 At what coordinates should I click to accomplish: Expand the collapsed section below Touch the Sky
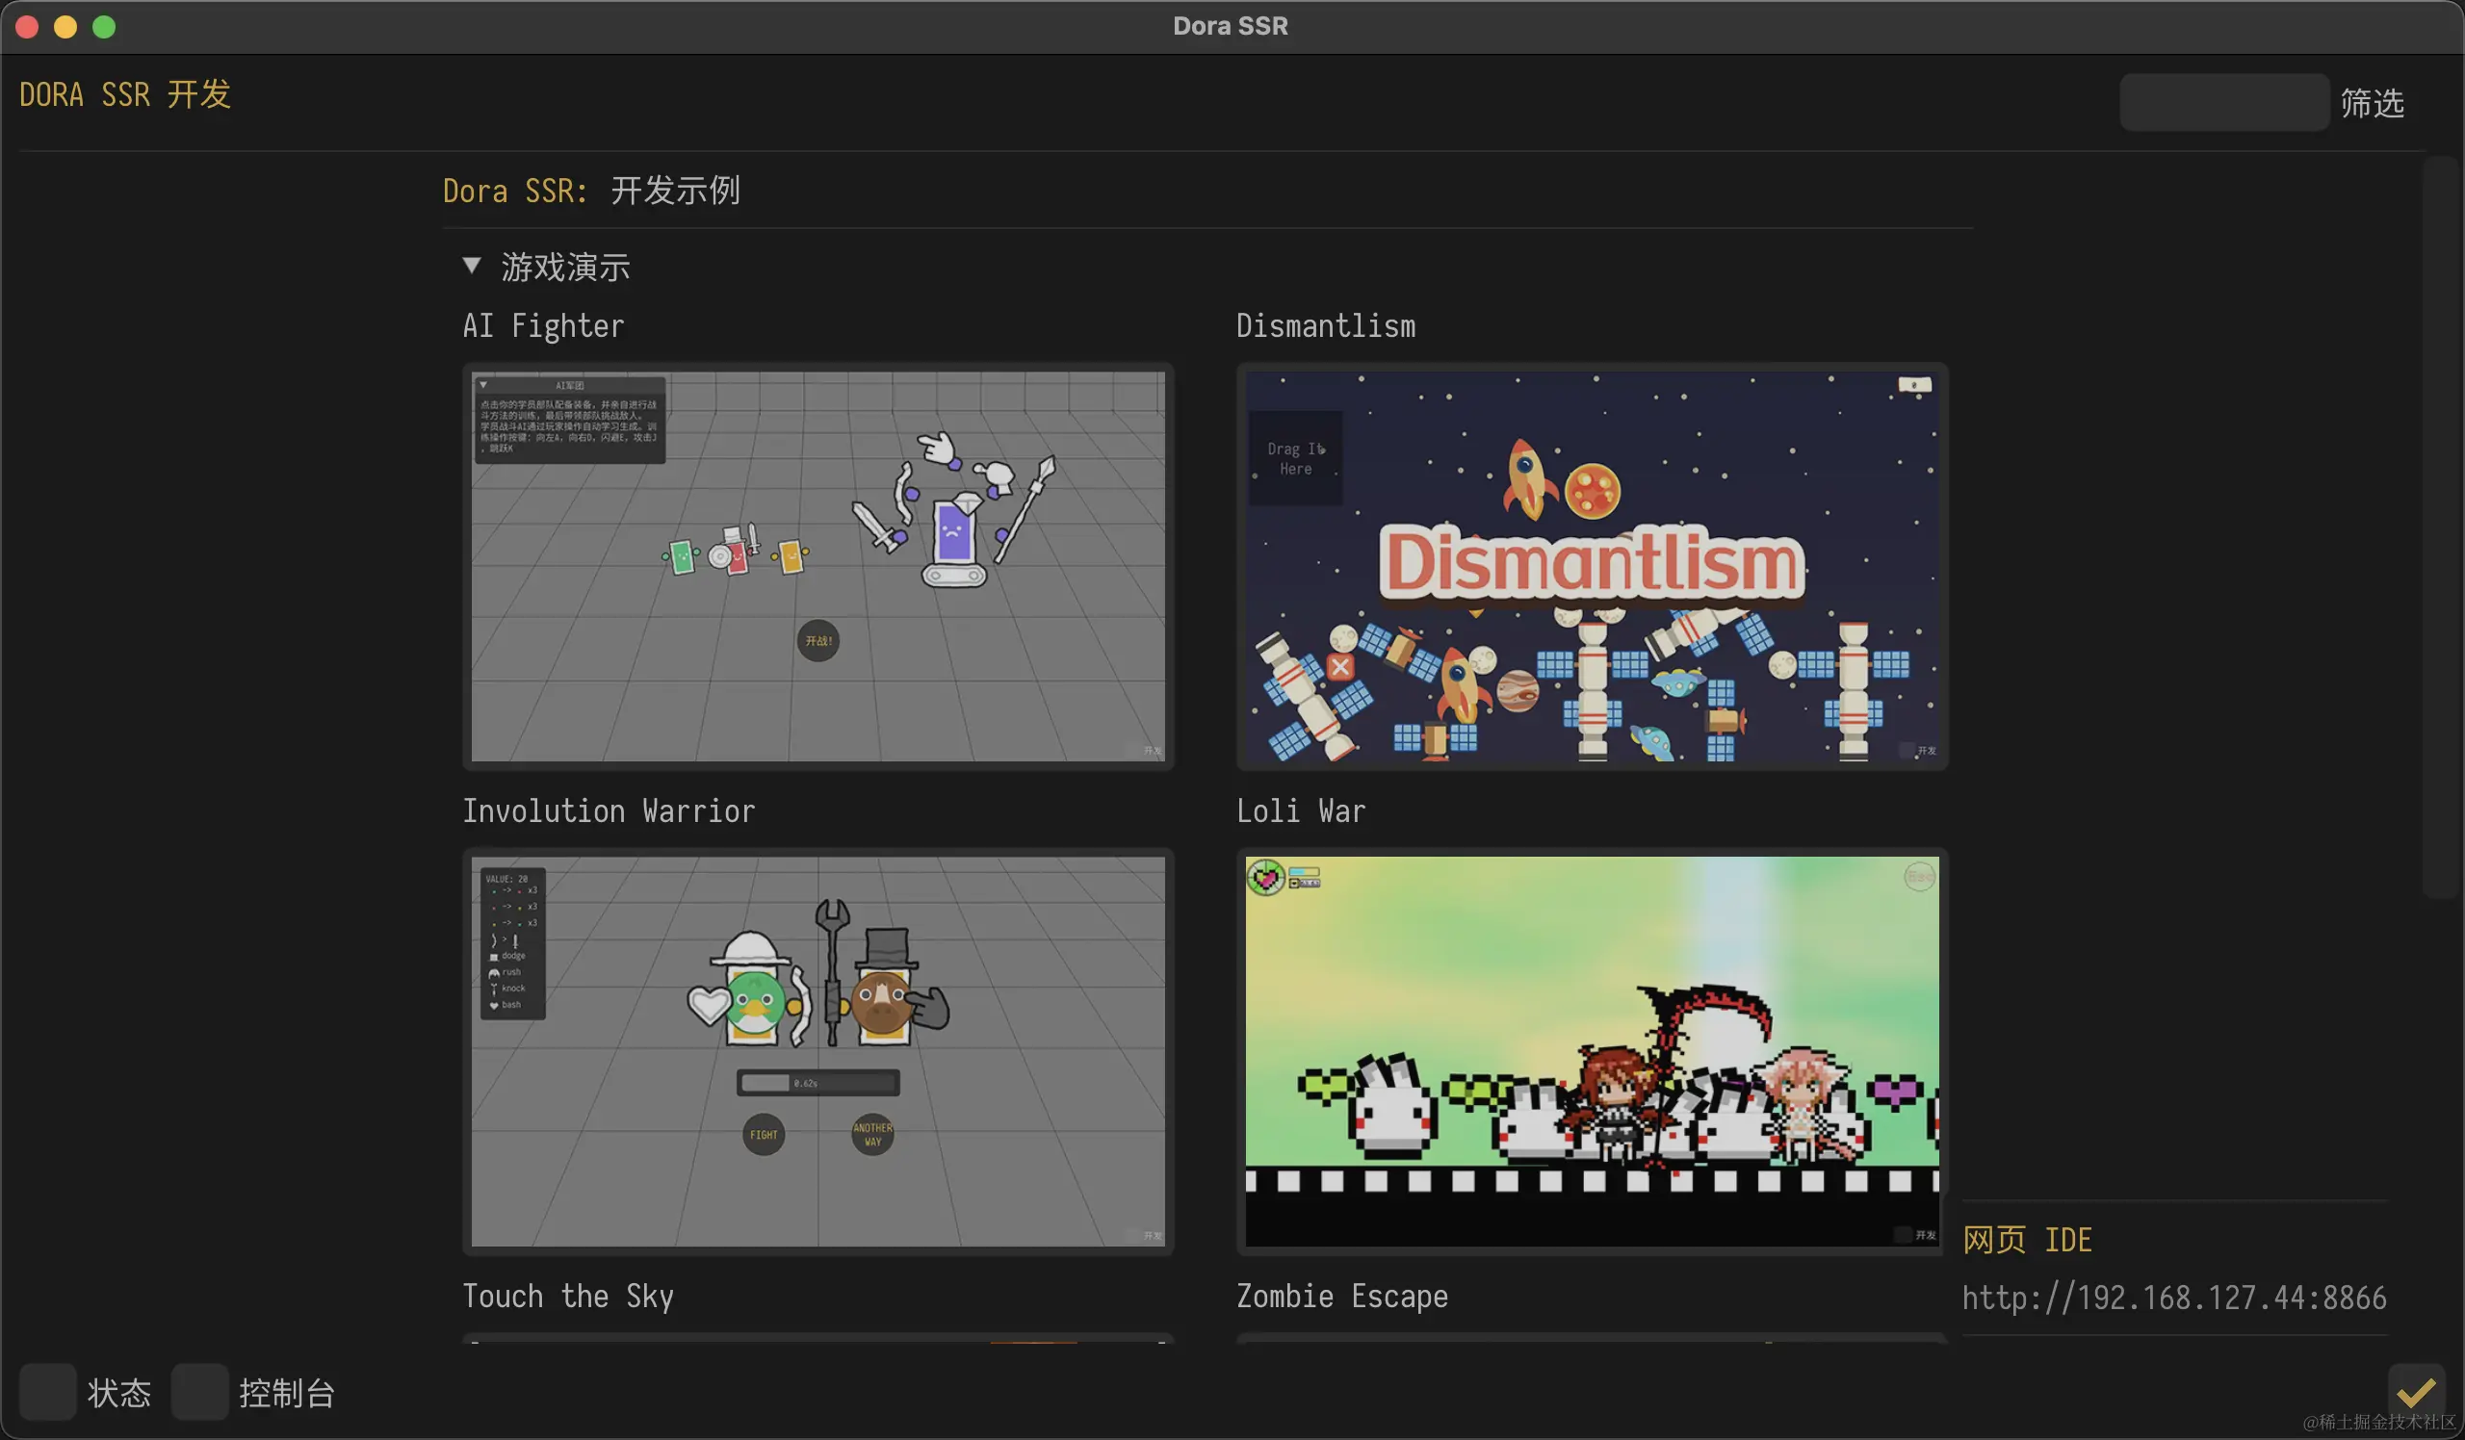pyautogui.click(x=817, y=1348)
